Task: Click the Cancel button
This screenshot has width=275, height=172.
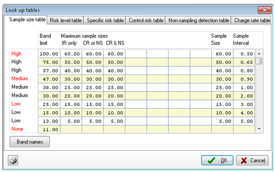Action: click(x=252, y=160)
